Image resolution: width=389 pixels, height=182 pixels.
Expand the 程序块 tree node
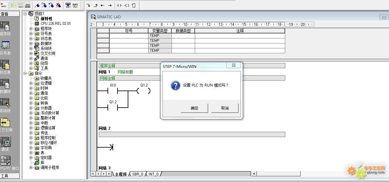click(x=31, y=29)
